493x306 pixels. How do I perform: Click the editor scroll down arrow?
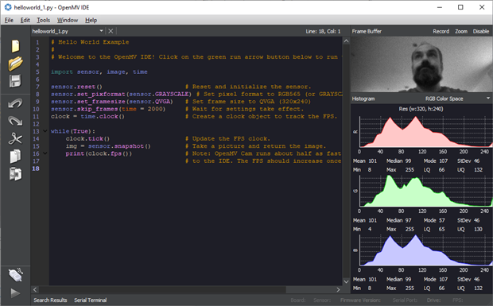[x=346, y=281]
